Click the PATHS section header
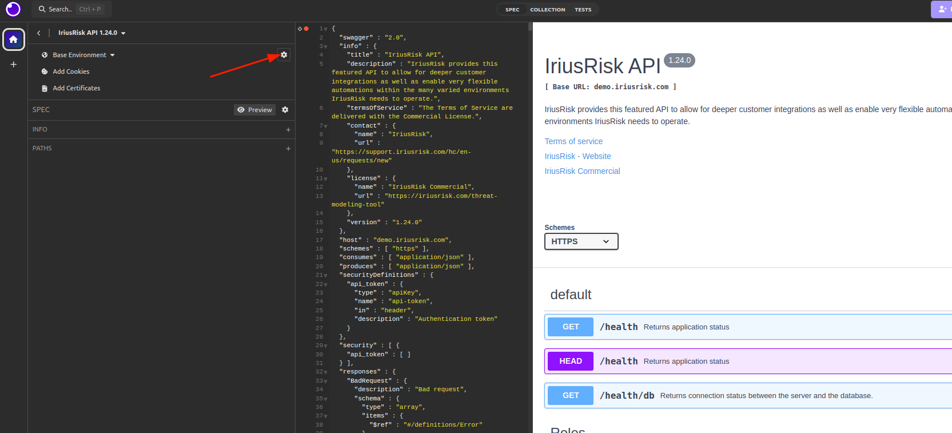Screen dimensions: 952x433 pos(161,149)
